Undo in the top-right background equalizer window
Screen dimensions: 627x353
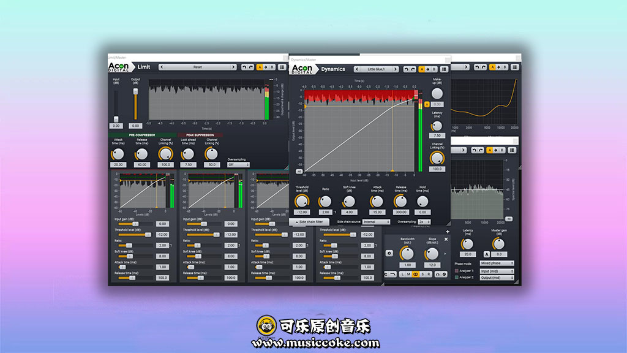pos(476,67)
